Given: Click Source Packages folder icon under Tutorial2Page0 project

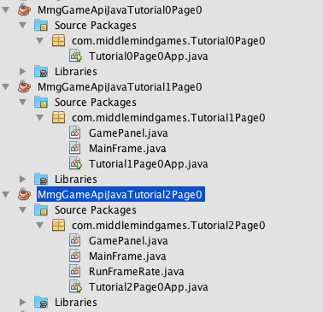Looking at the screenshot, I should (41, 210).
